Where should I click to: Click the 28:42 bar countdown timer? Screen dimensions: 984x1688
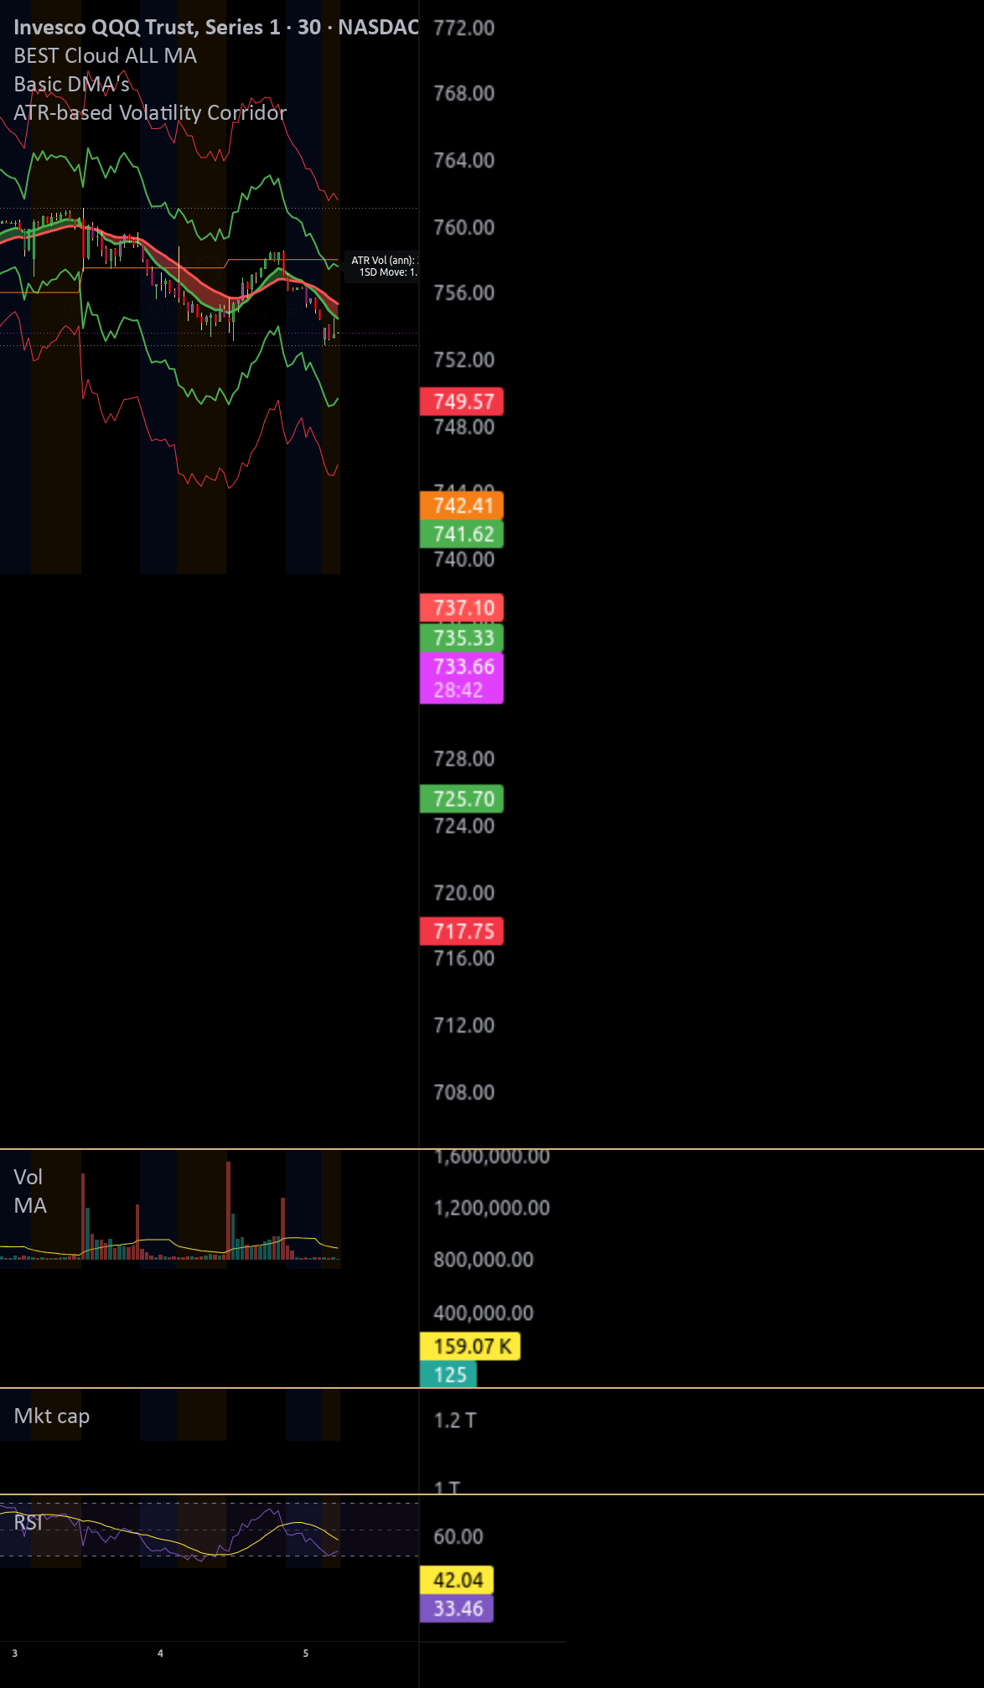click(458, 691)
